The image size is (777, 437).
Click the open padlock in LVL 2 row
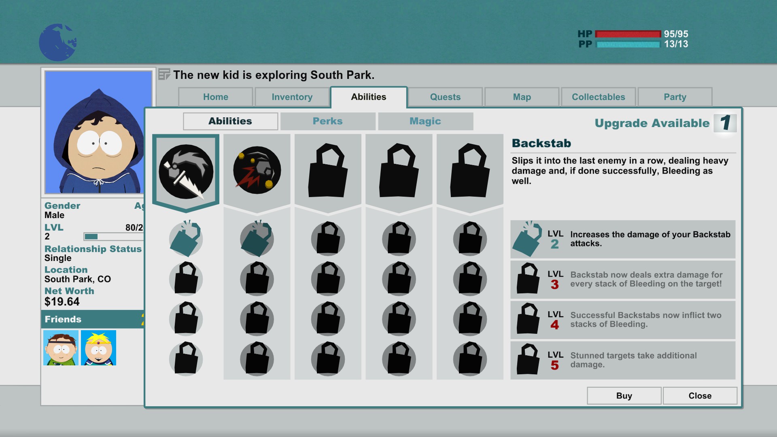527,239
